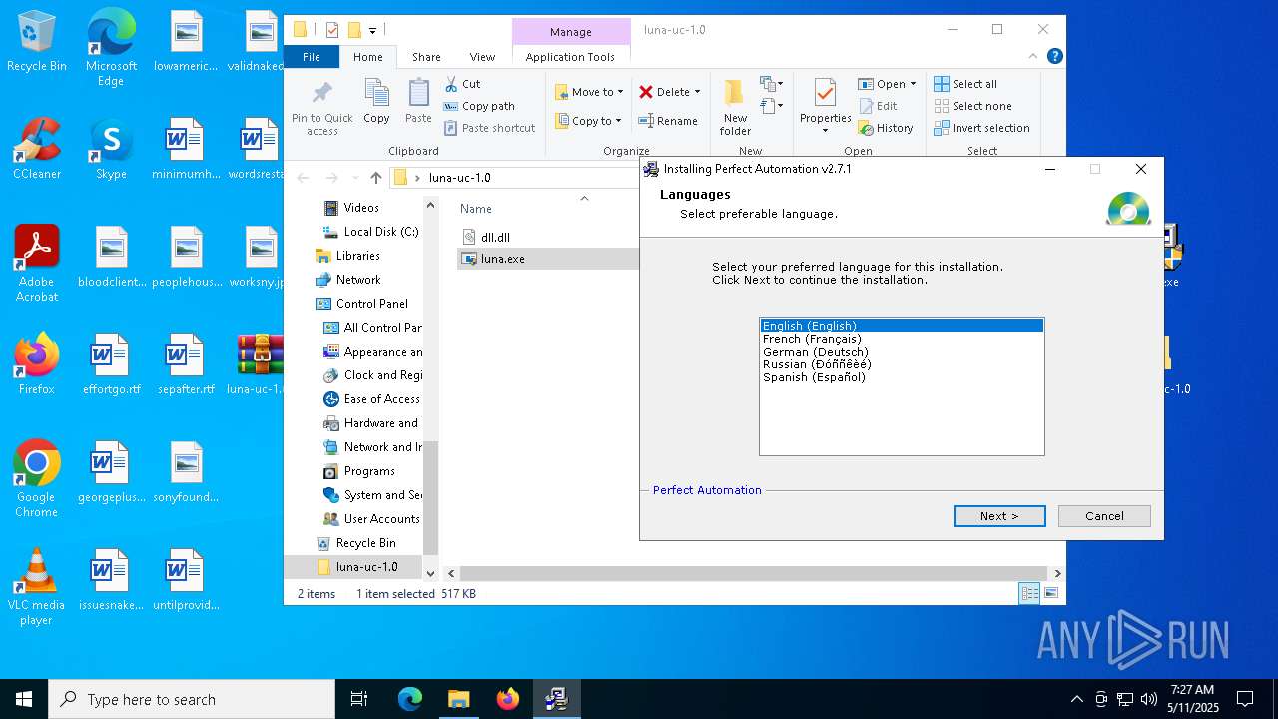
Task: Open VLC media player desktop icon
Action: [36, 586]
